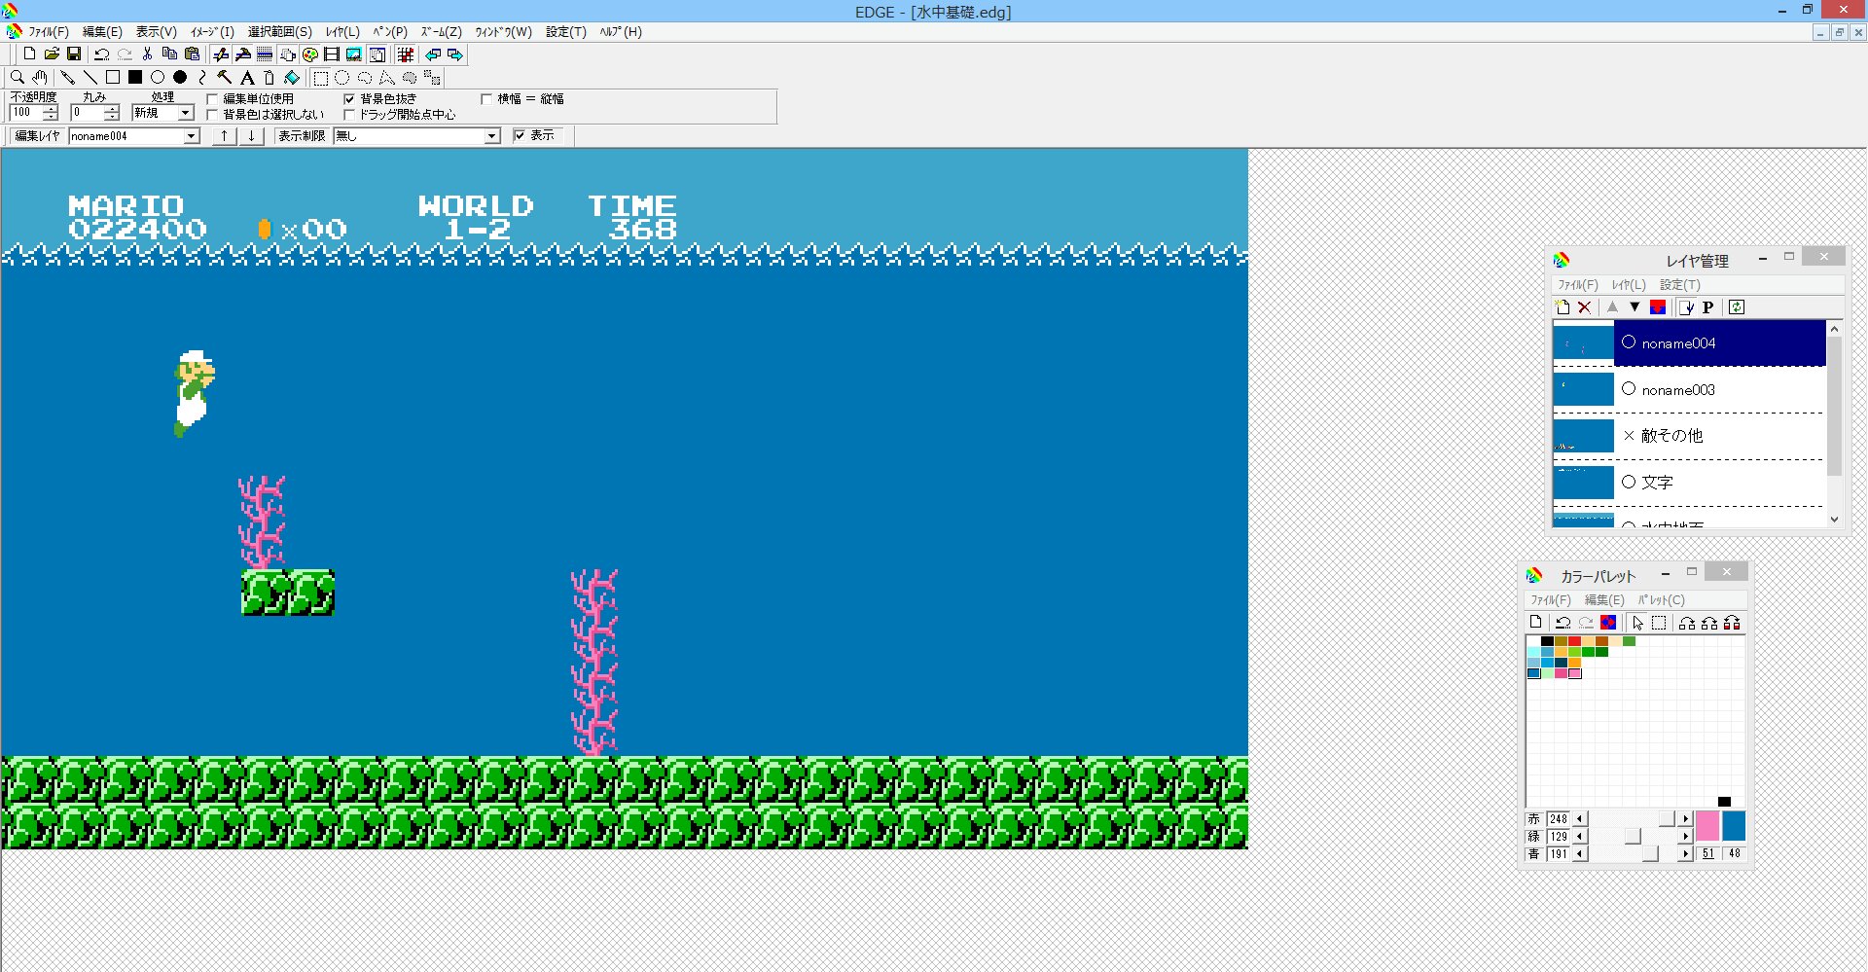Pick the black swatch in palette's top row
1868x972 pixels.
(1547, 641)
